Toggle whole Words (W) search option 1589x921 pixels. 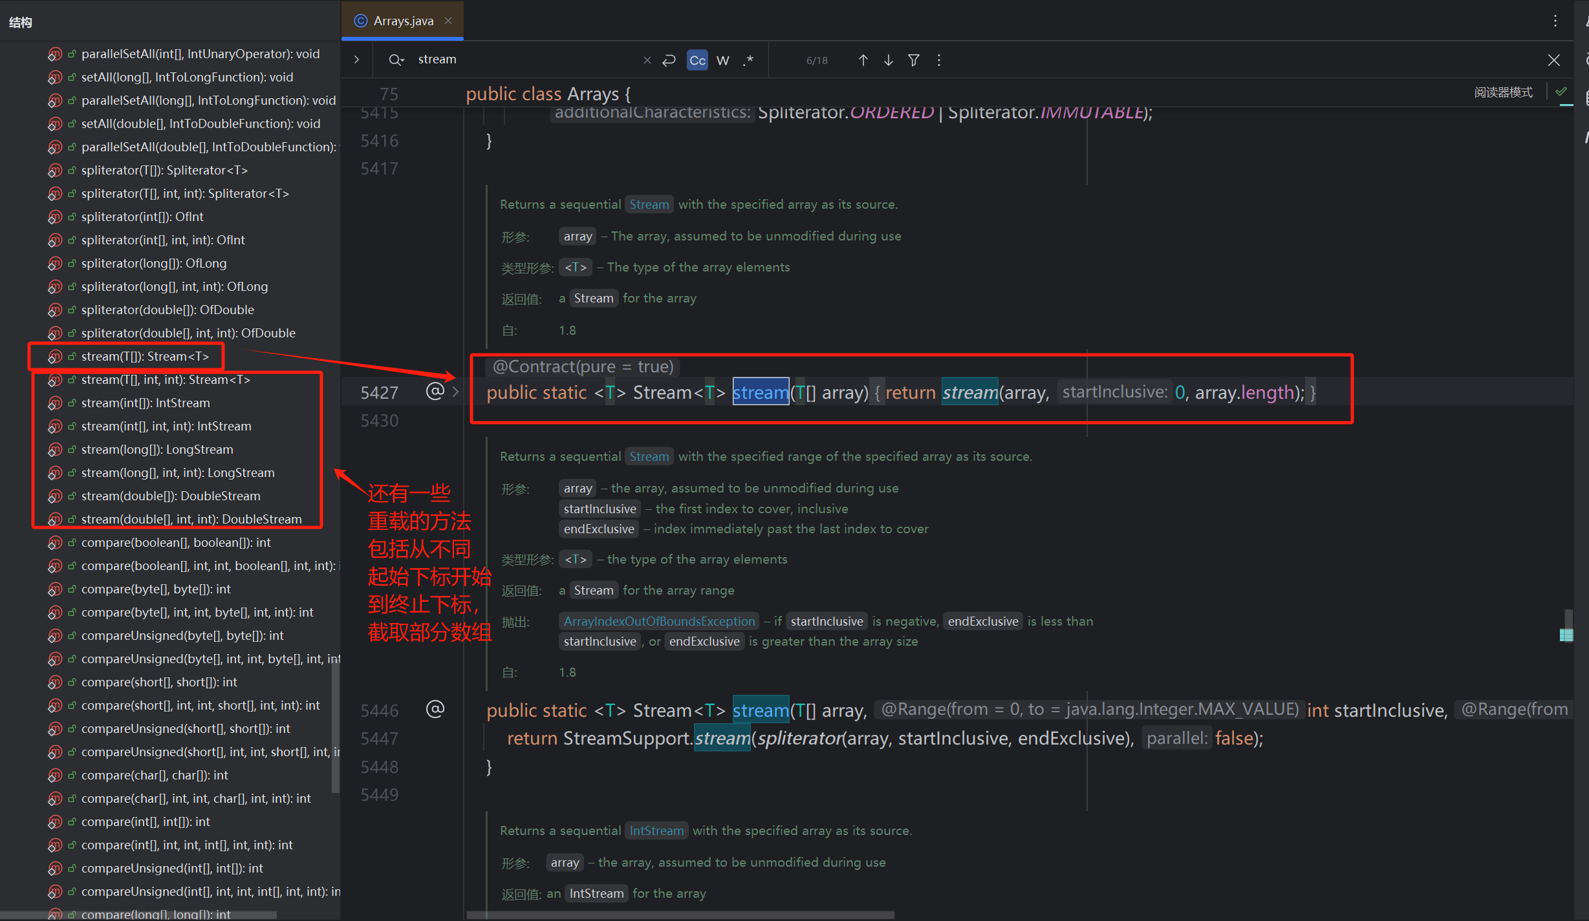[x=723, y=60]
